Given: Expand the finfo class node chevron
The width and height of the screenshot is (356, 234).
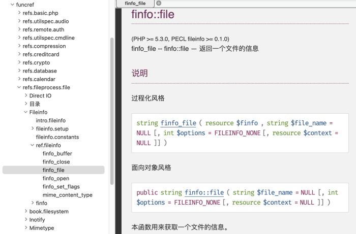Looking at the screenshot, I should (33, 203).
